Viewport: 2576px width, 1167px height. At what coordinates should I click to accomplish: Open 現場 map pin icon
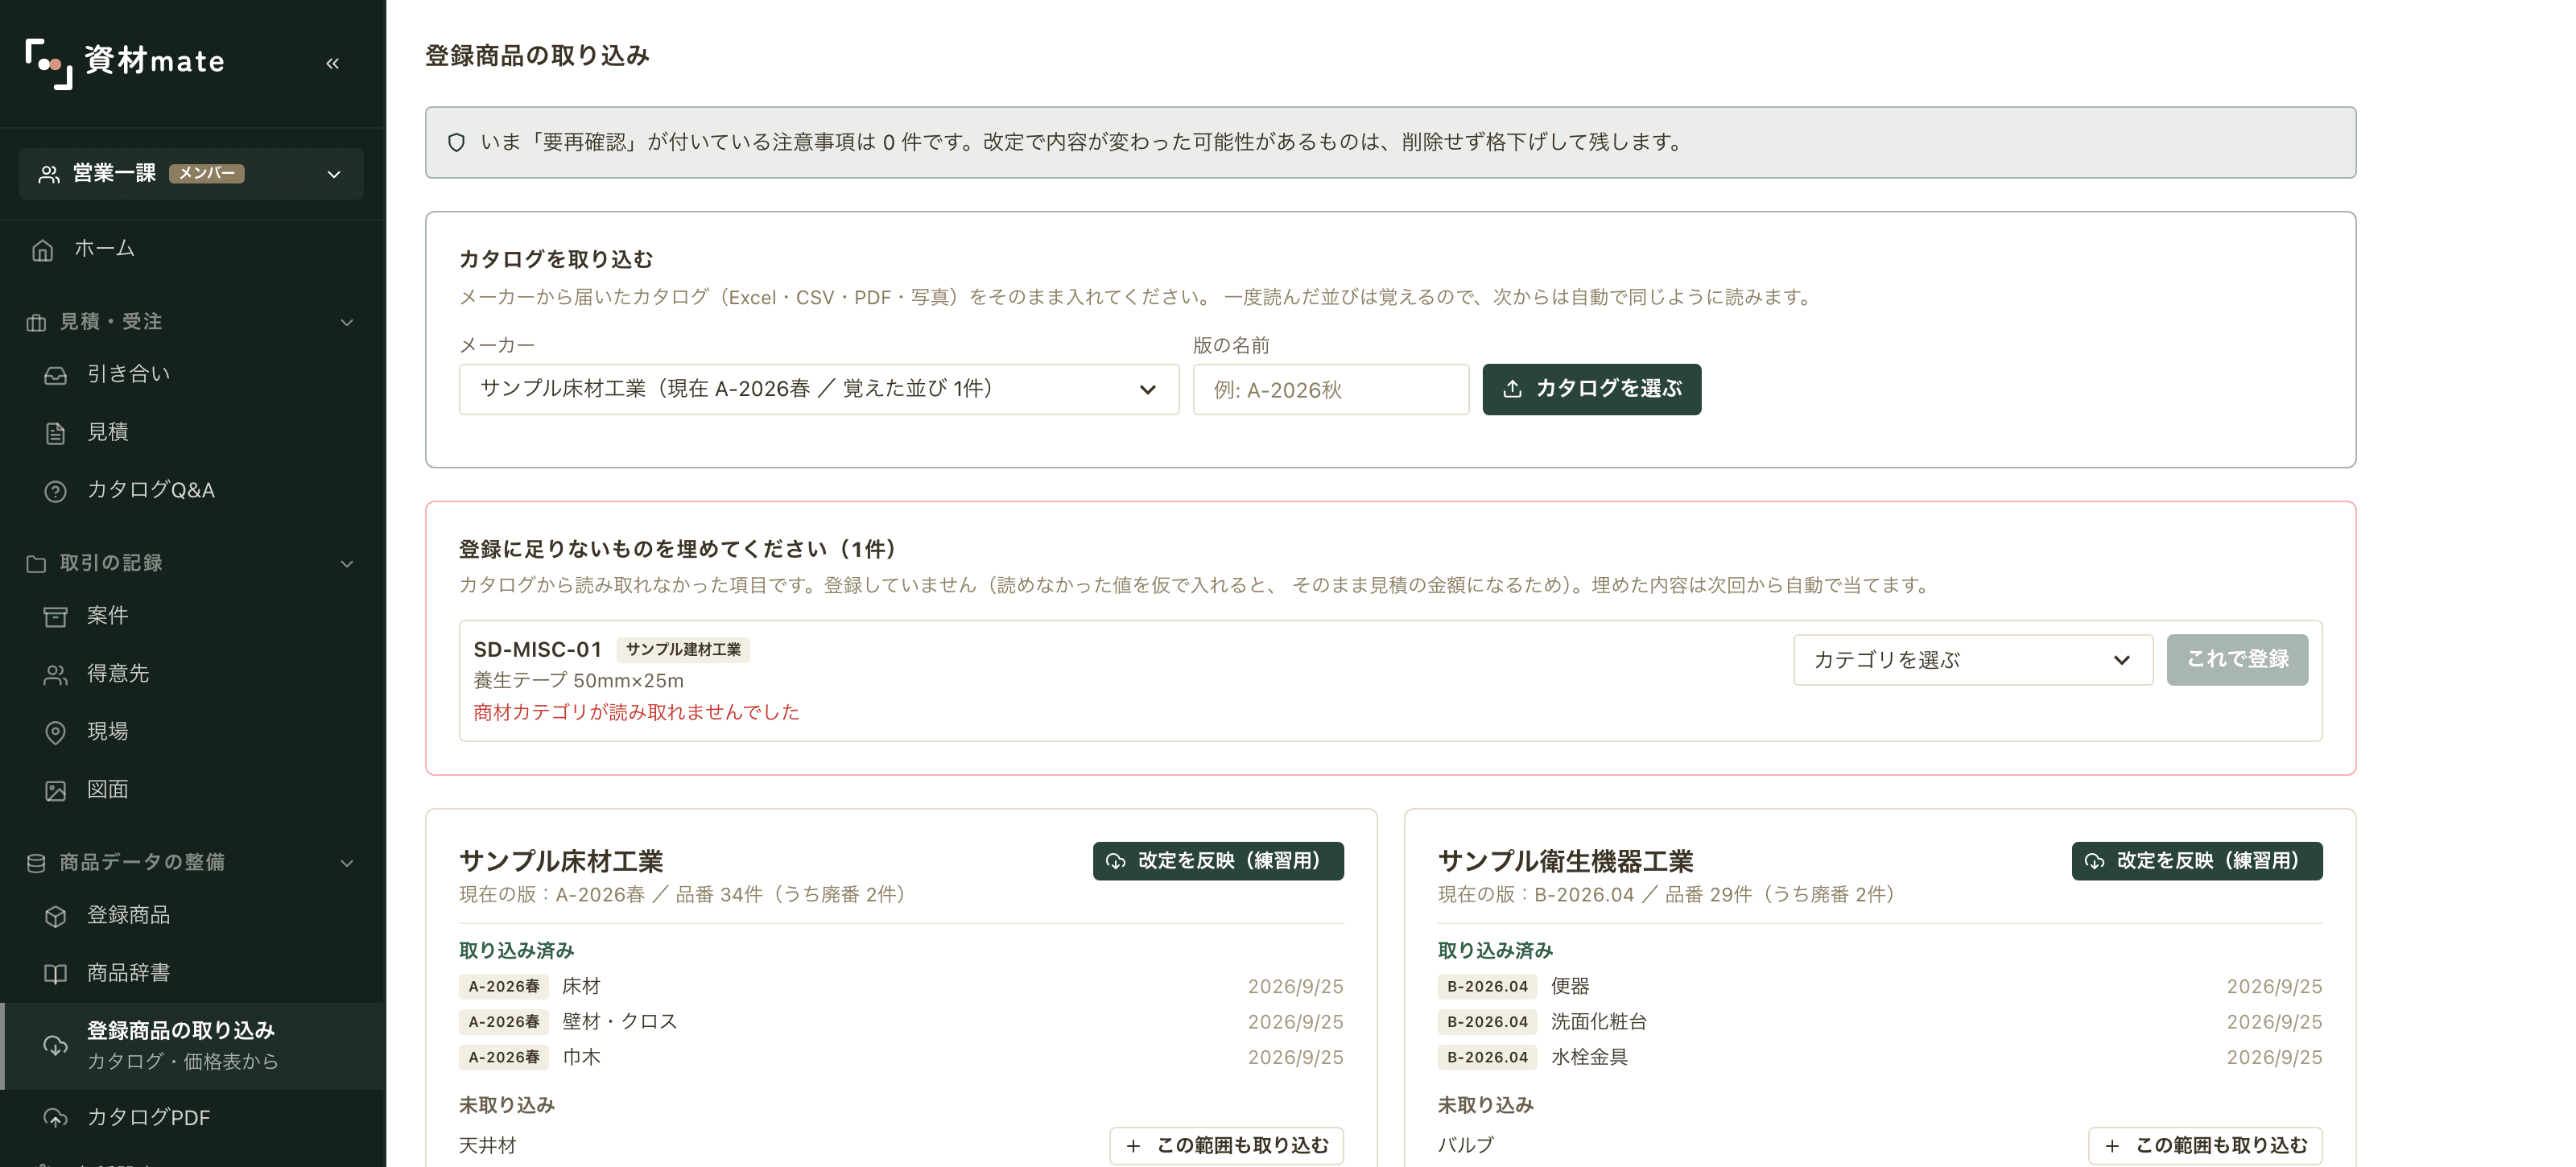coord(56,733)
